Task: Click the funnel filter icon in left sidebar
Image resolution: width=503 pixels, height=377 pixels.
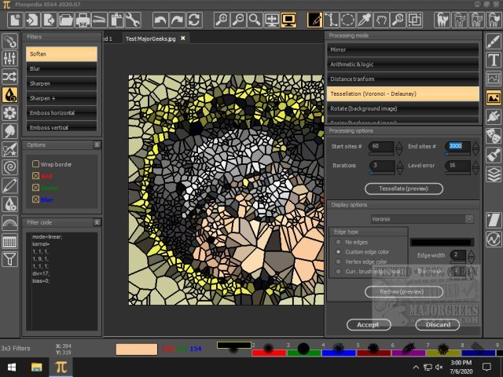Action: point(10,259)
